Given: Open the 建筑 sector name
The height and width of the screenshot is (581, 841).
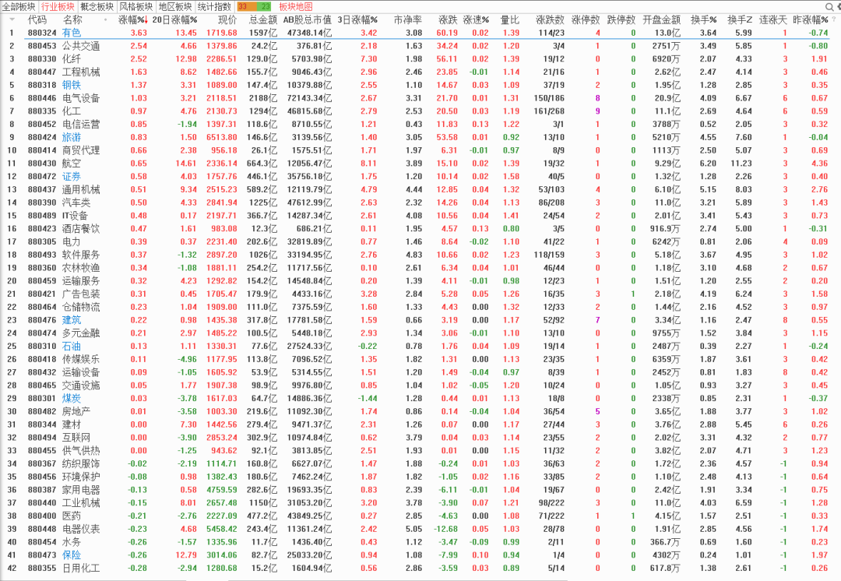Looking at the screenshot, I should [x=72, y=320].
